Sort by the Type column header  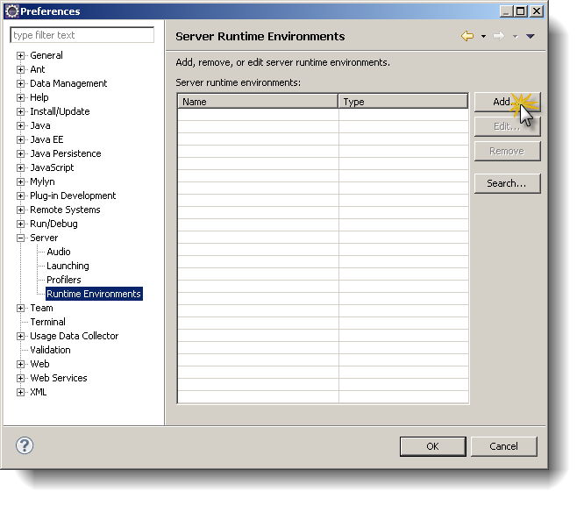(403, 102)
